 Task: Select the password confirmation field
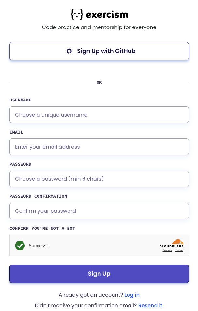[99, 211]
